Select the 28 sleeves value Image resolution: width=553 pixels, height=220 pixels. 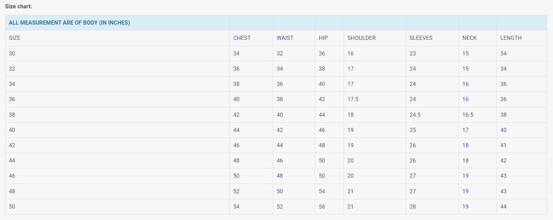click(x=412, y=206)
